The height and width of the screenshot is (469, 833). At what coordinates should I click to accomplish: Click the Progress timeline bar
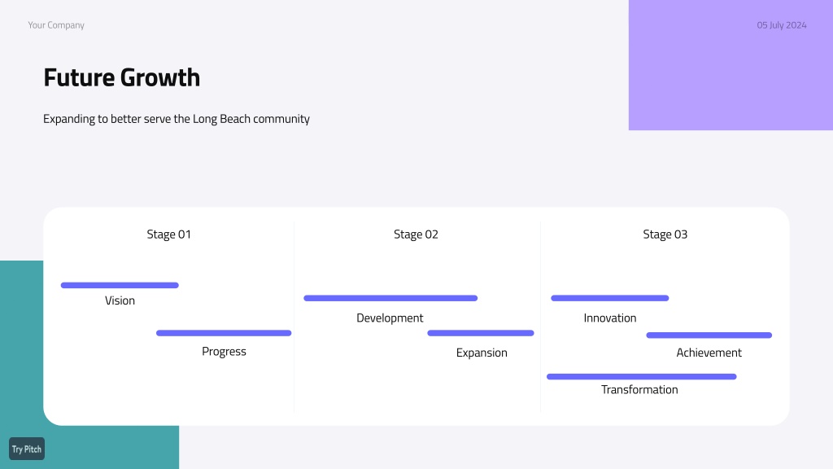[224, 333]
